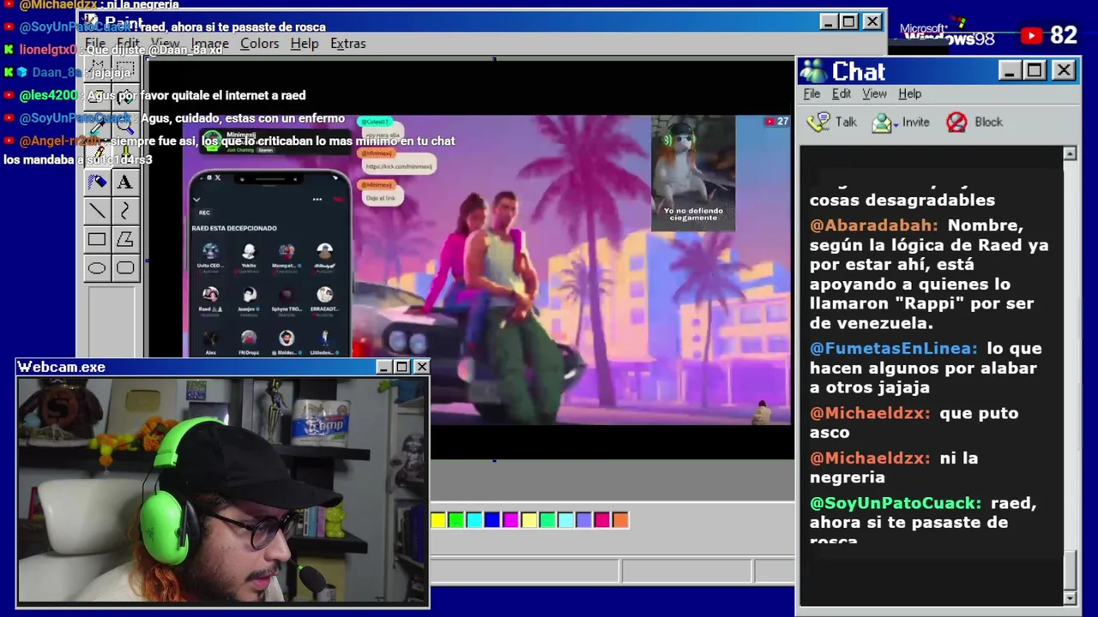This screenshot has height=617, width=1098.
Task: Pick the orange color swatch
Action: click(x=620, y=520)
